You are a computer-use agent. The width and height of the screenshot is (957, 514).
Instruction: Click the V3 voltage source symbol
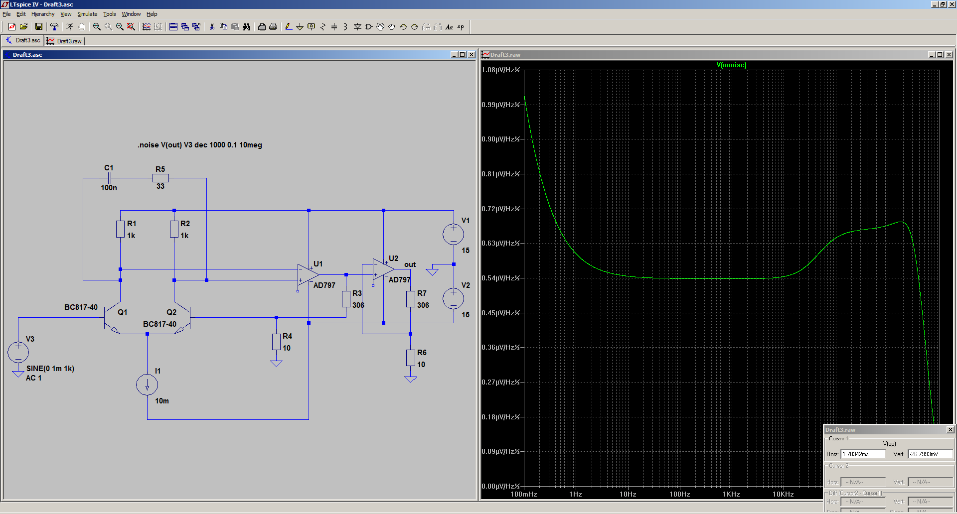pos(18,352)
